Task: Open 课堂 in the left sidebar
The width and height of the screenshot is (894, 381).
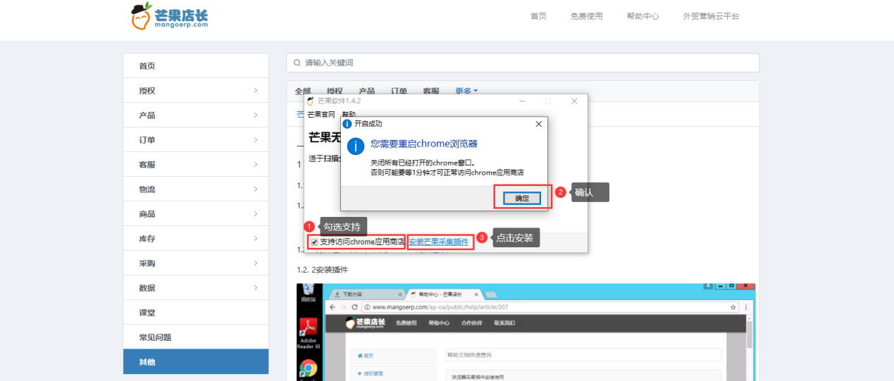Action: point(196,313)
